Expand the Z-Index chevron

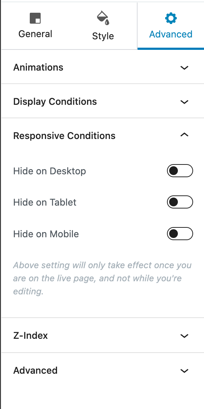(184, 336)
